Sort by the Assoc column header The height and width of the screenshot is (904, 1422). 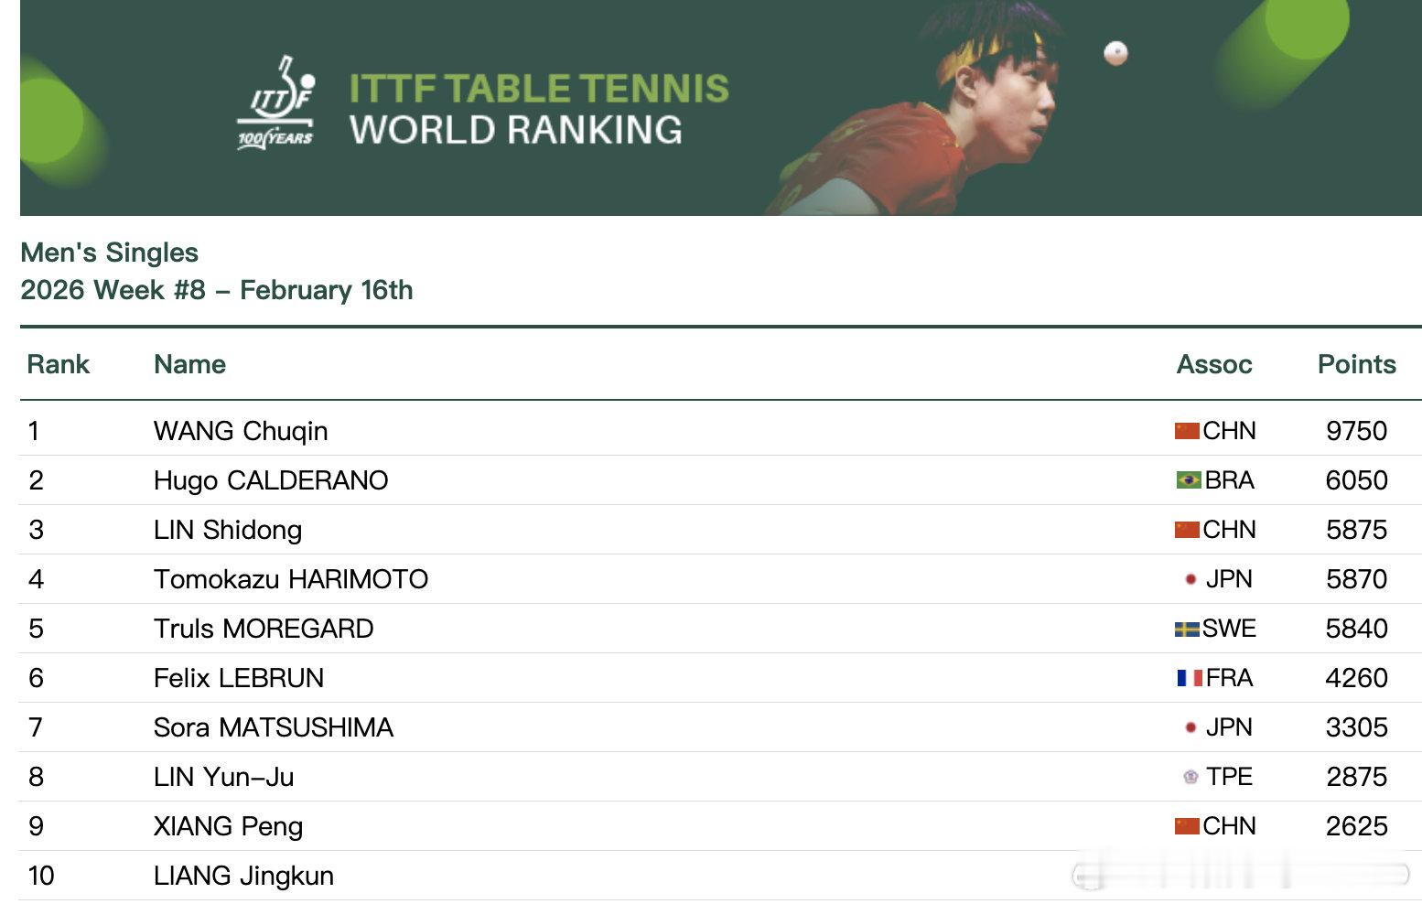tap(1213, 364)
